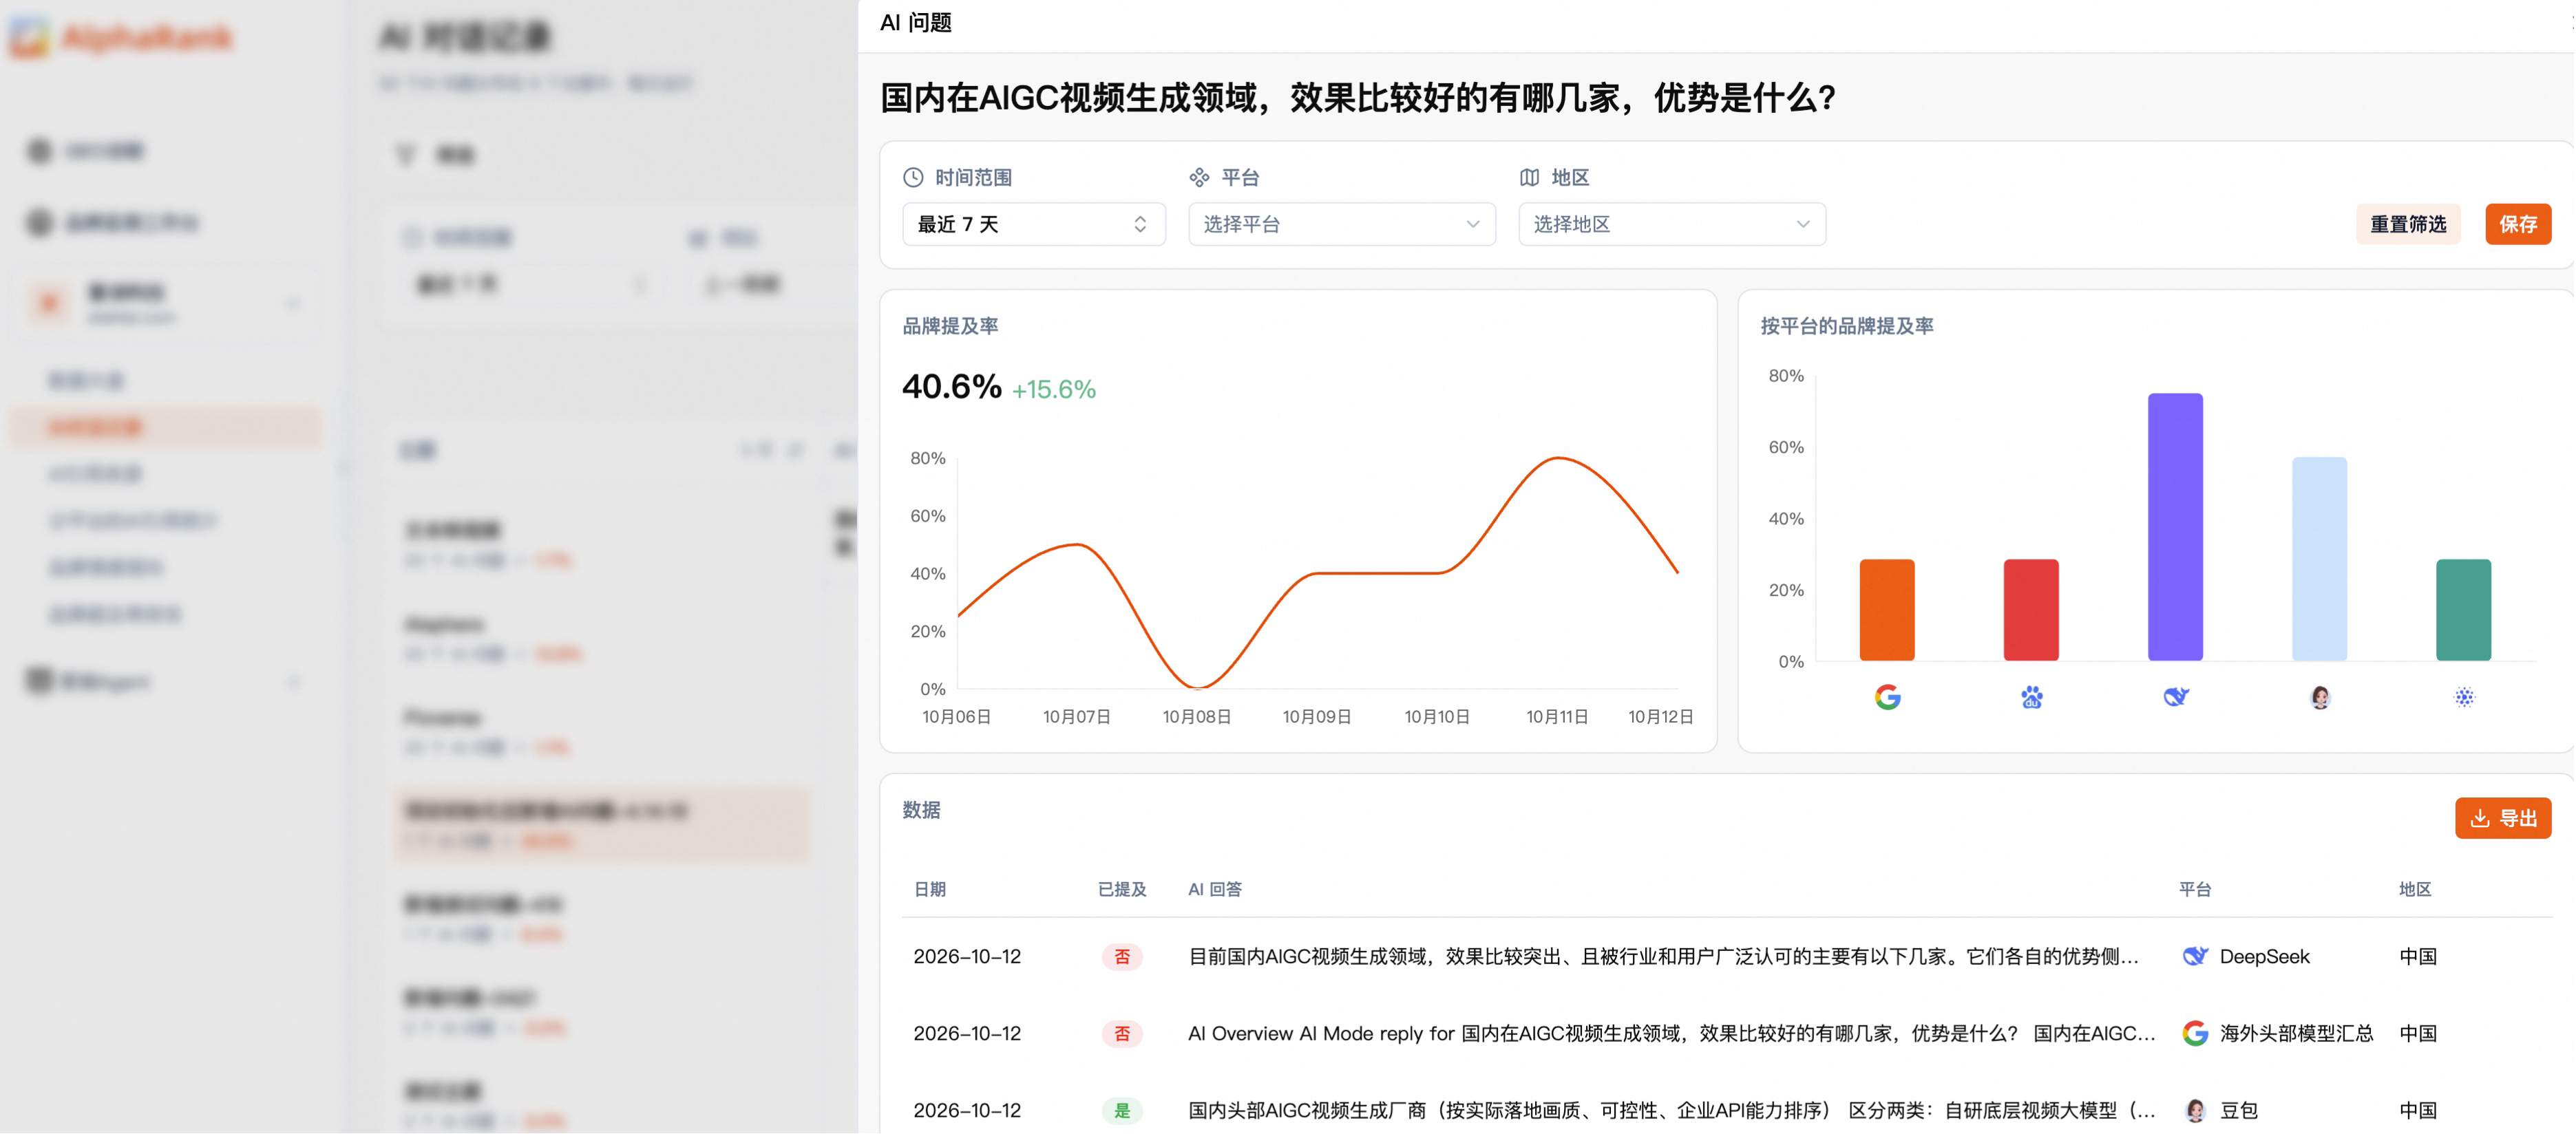Click the orange Google bar in chart

(1886, 610)
